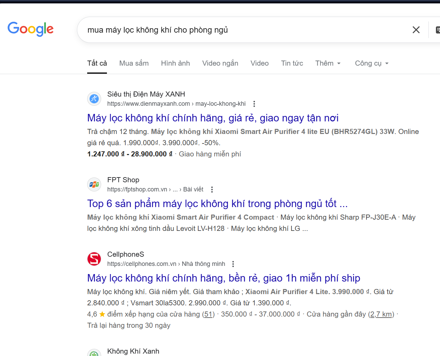Open the FPT Shop Top 6 article link
The image size is (440, 356).
[x=217, y=204]
